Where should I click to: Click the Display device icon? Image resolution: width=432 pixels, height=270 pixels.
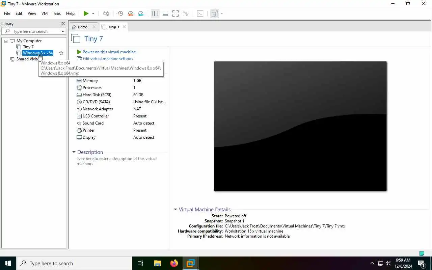pyautogui.click(x=79, y=137)
